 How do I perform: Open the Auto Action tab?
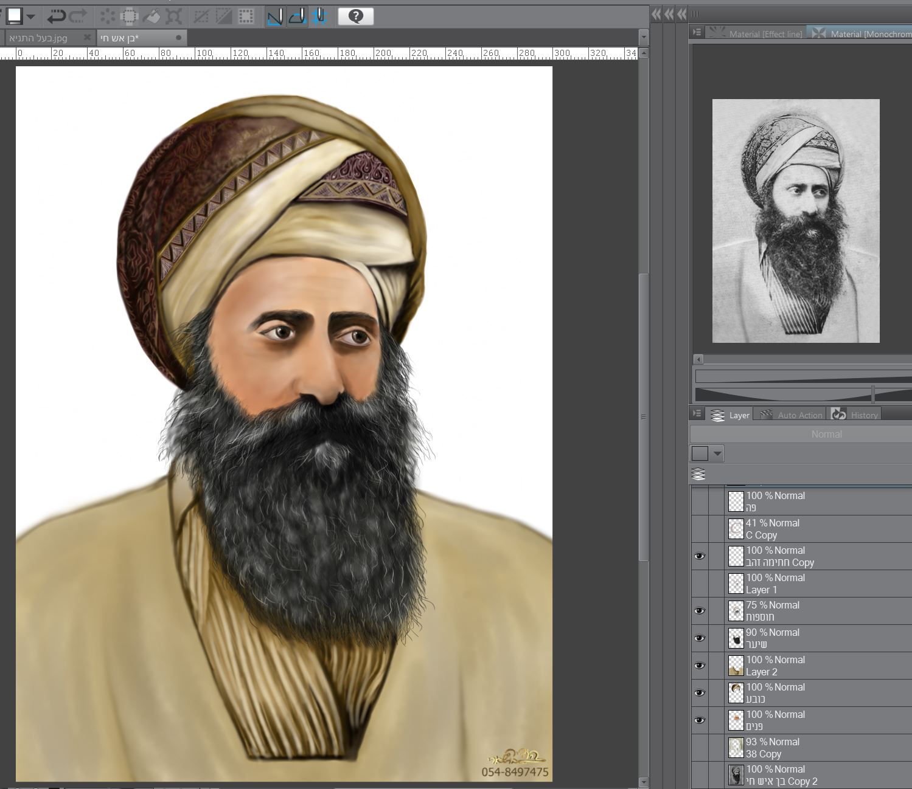pyautogui.click(x=792, y=415)
